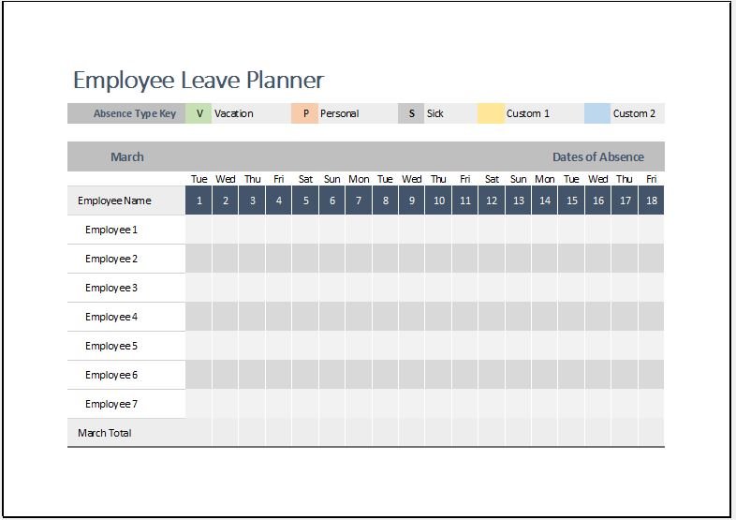Select date column header 7
The height and width of the screenshot is (520, 736).
coord(359,201)
